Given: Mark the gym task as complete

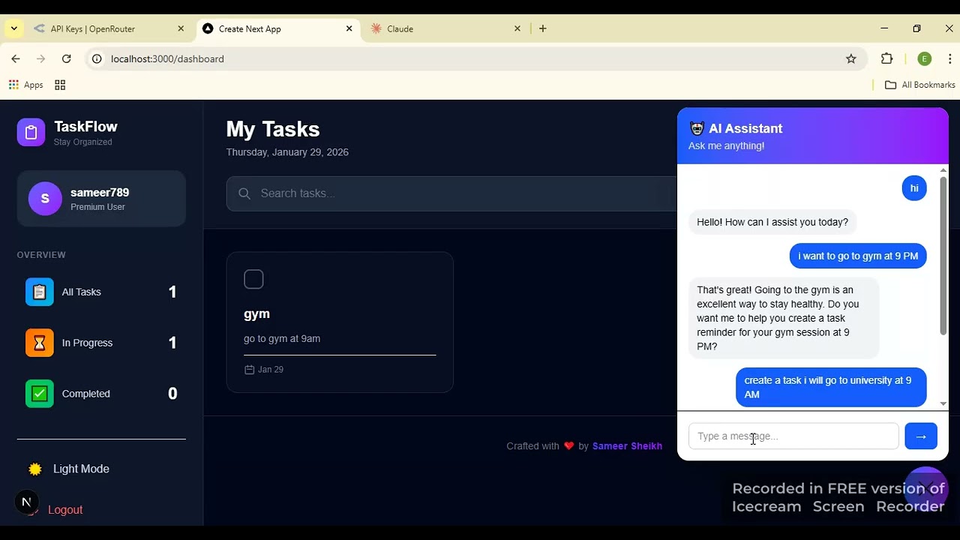Looking at the screenshot, I should click(x=253, y=279).
